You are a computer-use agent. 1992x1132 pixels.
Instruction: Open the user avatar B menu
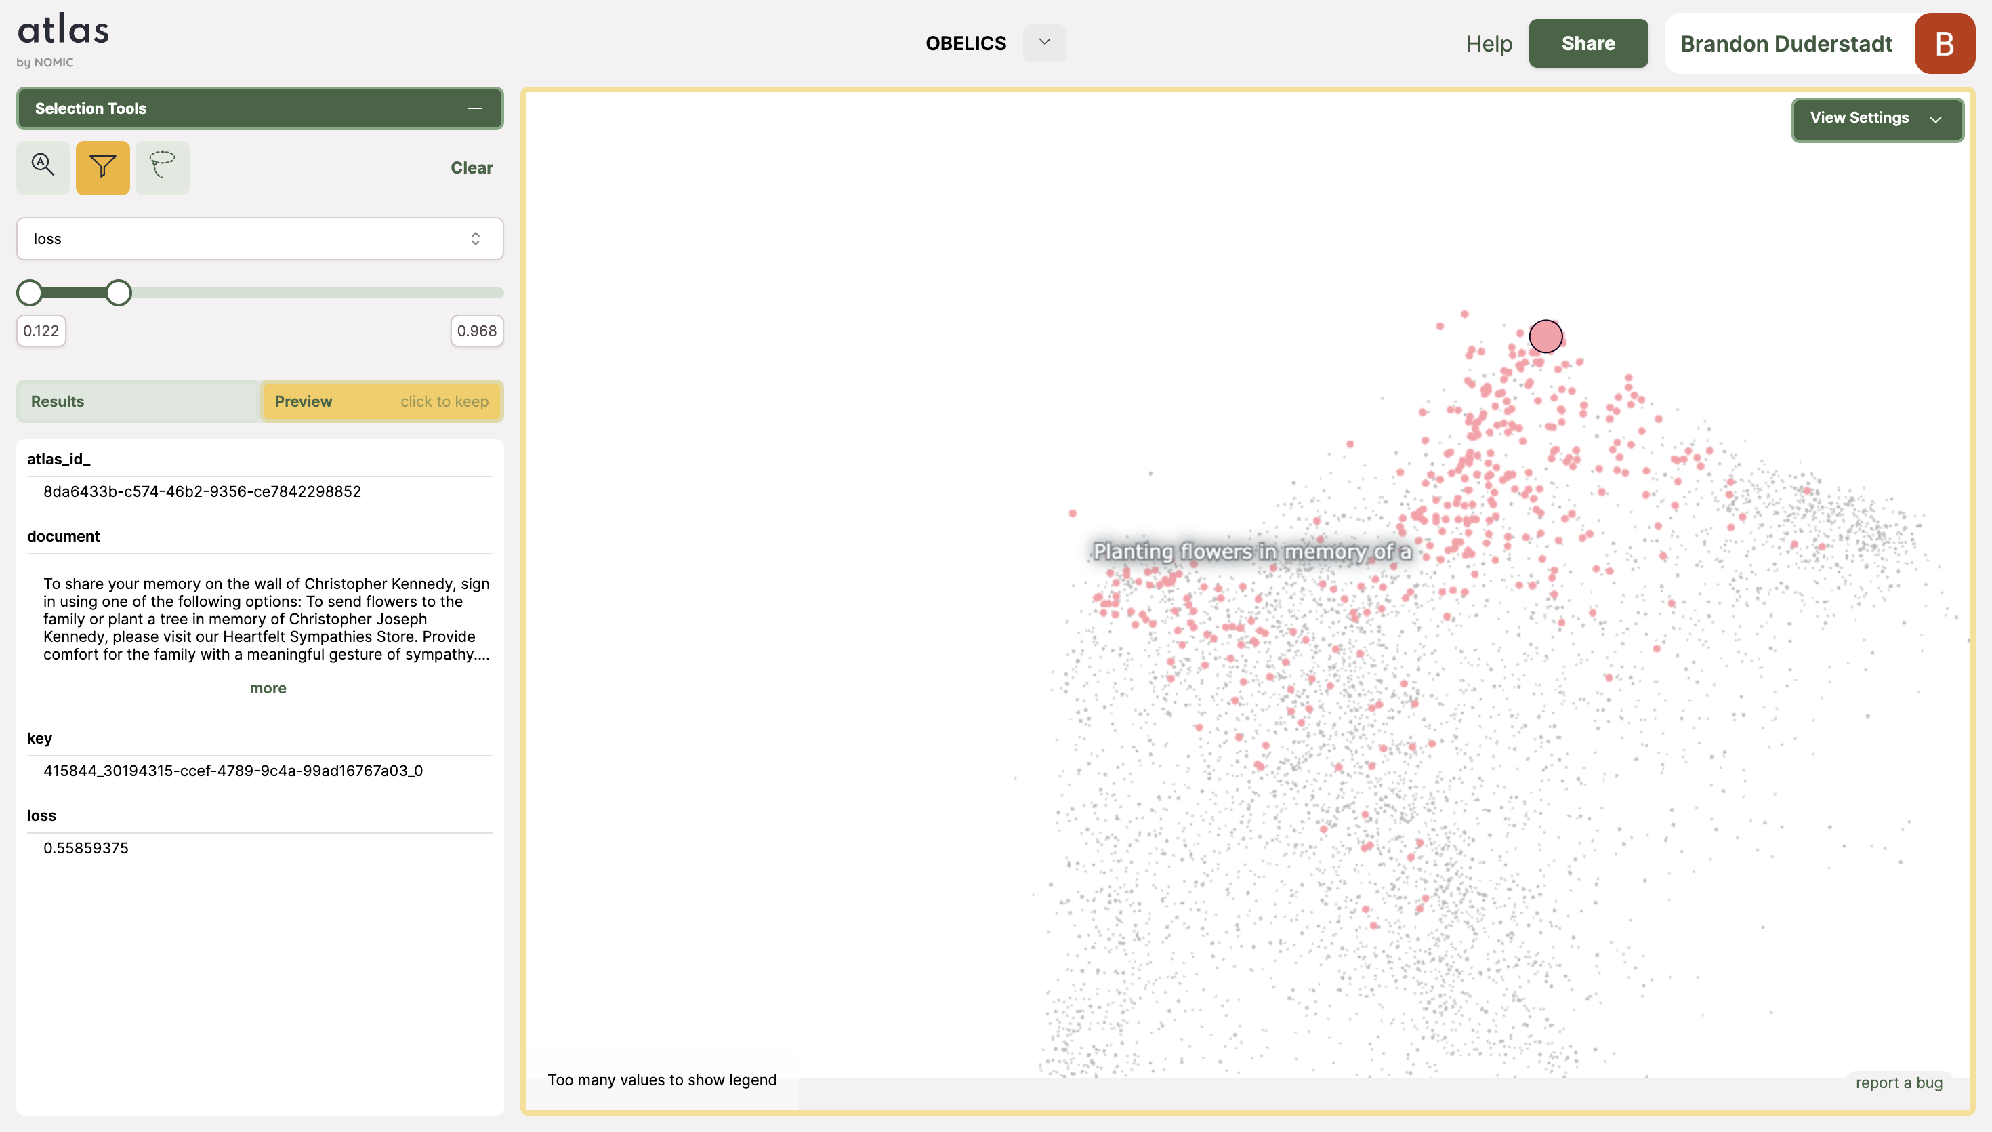(1944, 43)
